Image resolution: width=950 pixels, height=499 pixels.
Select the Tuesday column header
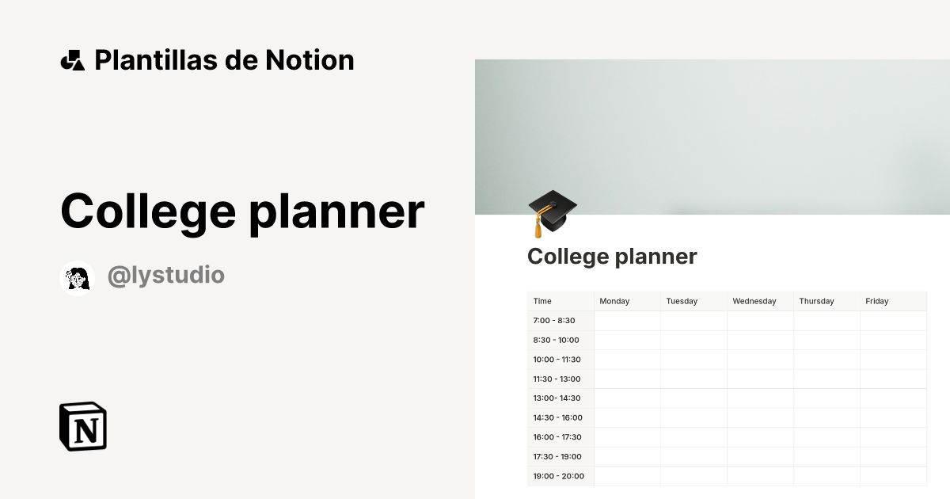[x=681, y=301]
